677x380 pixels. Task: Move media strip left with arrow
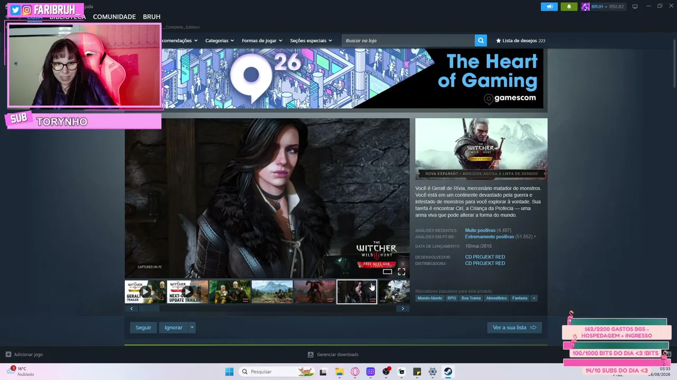pos(131,309)
